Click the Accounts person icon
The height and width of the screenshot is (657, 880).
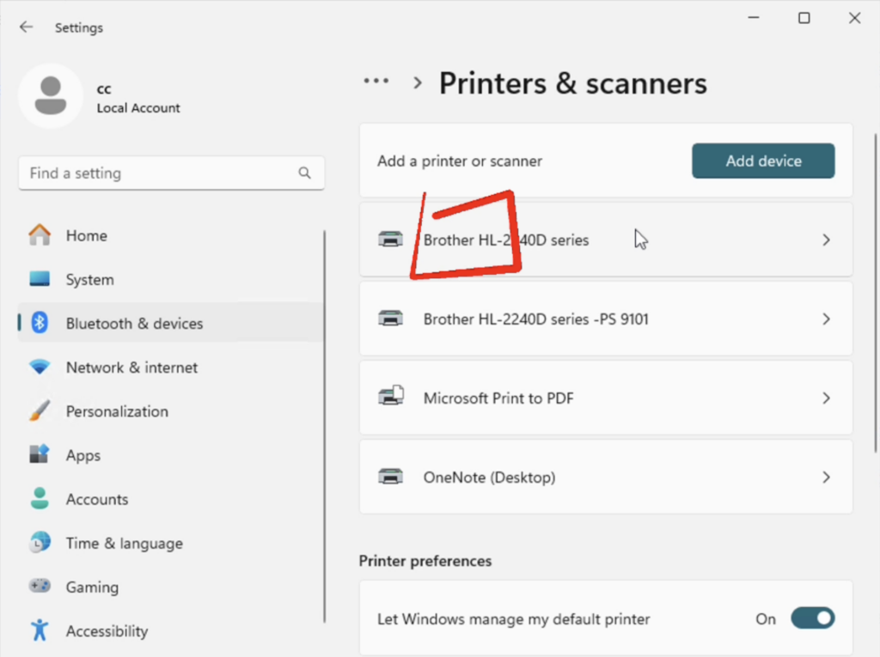click(40, 499)
